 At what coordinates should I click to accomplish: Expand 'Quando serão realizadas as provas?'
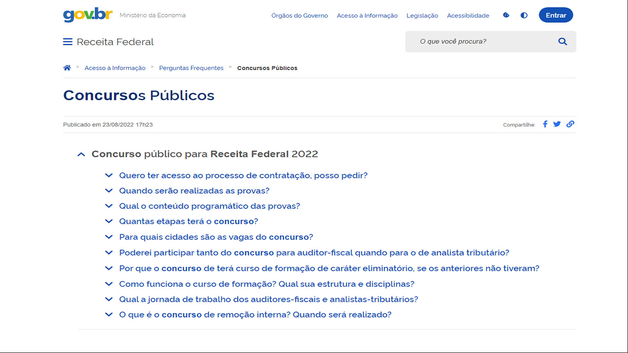tap(187, 191)
